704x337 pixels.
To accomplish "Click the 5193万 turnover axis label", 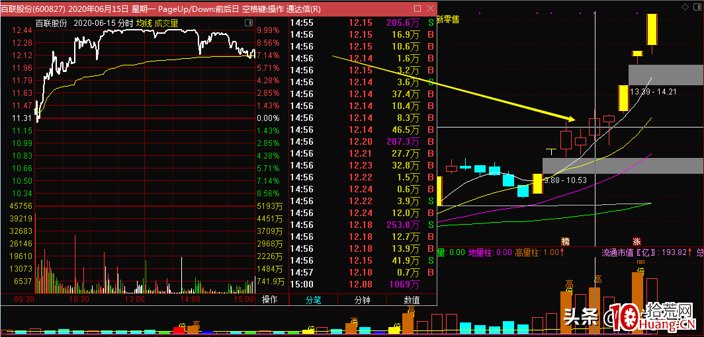I will tap(270, 206).
